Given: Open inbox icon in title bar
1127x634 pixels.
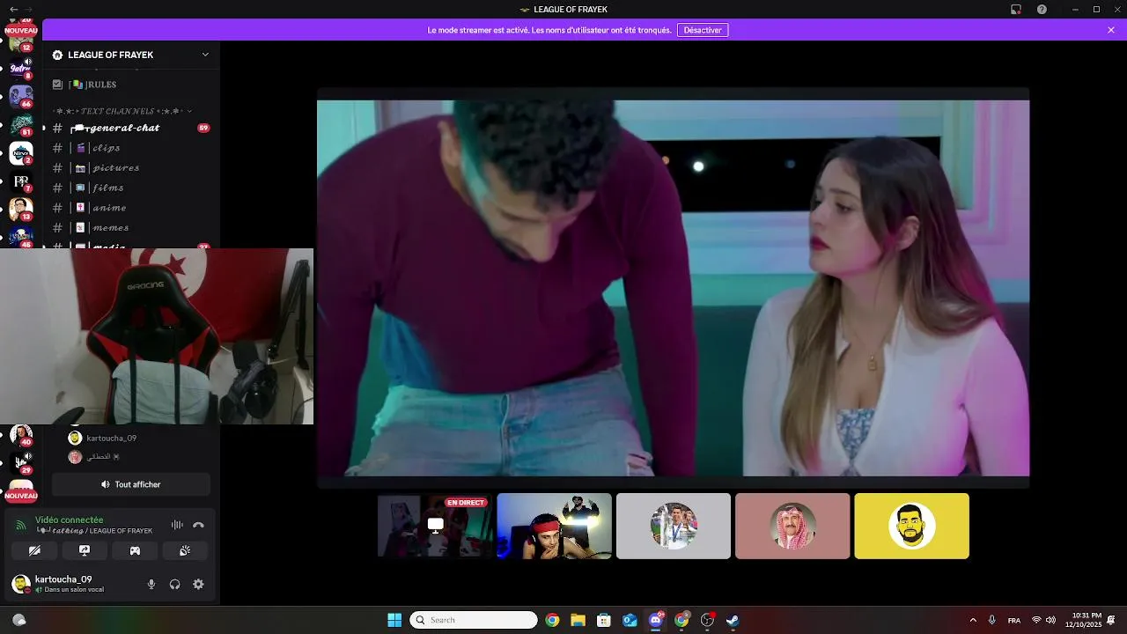Looking at the screenshot, I should click(1016, 9).
